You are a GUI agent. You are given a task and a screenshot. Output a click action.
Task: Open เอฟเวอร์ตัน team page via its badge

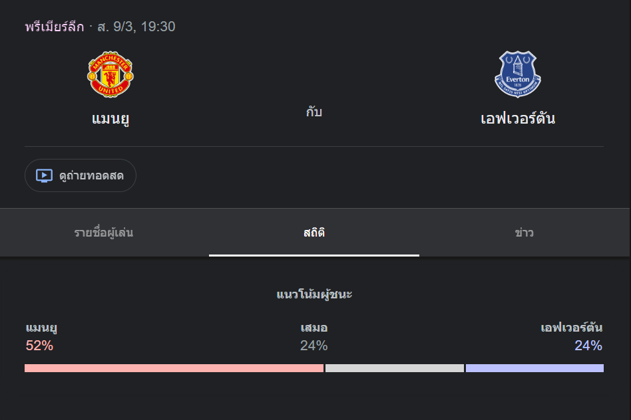[517, 74]
